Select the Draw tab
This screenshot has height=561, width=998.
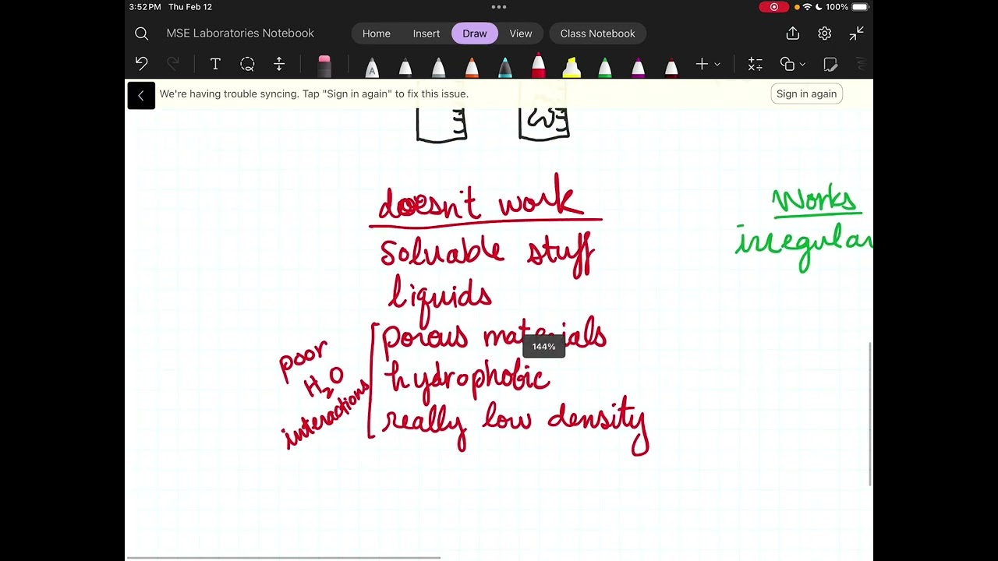point(475,34)
